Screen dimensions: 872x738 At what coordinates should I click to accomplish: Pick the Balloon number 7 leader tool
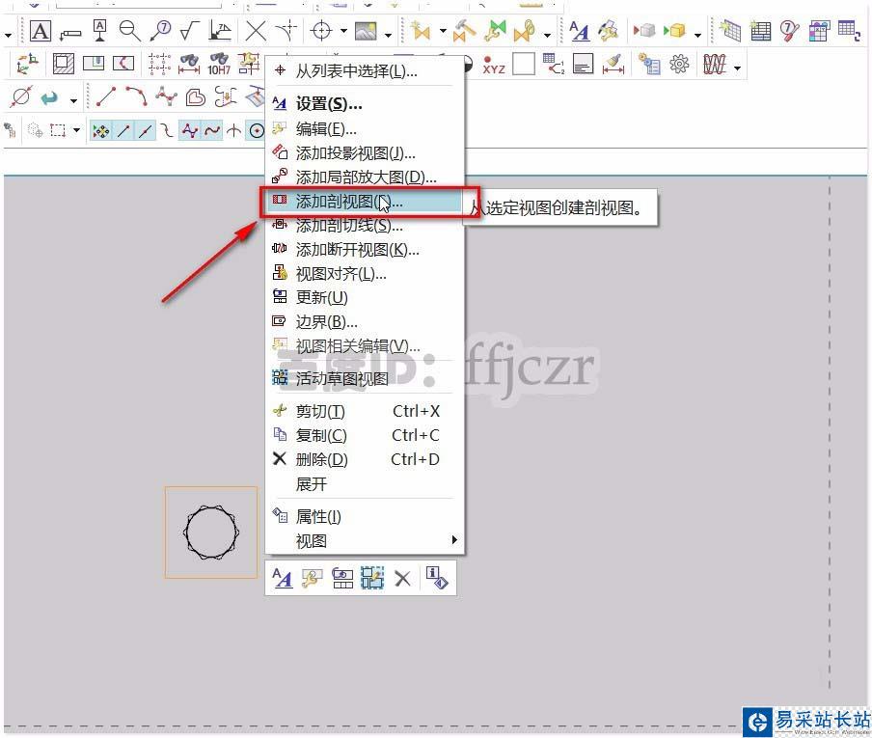pos(161,31)
